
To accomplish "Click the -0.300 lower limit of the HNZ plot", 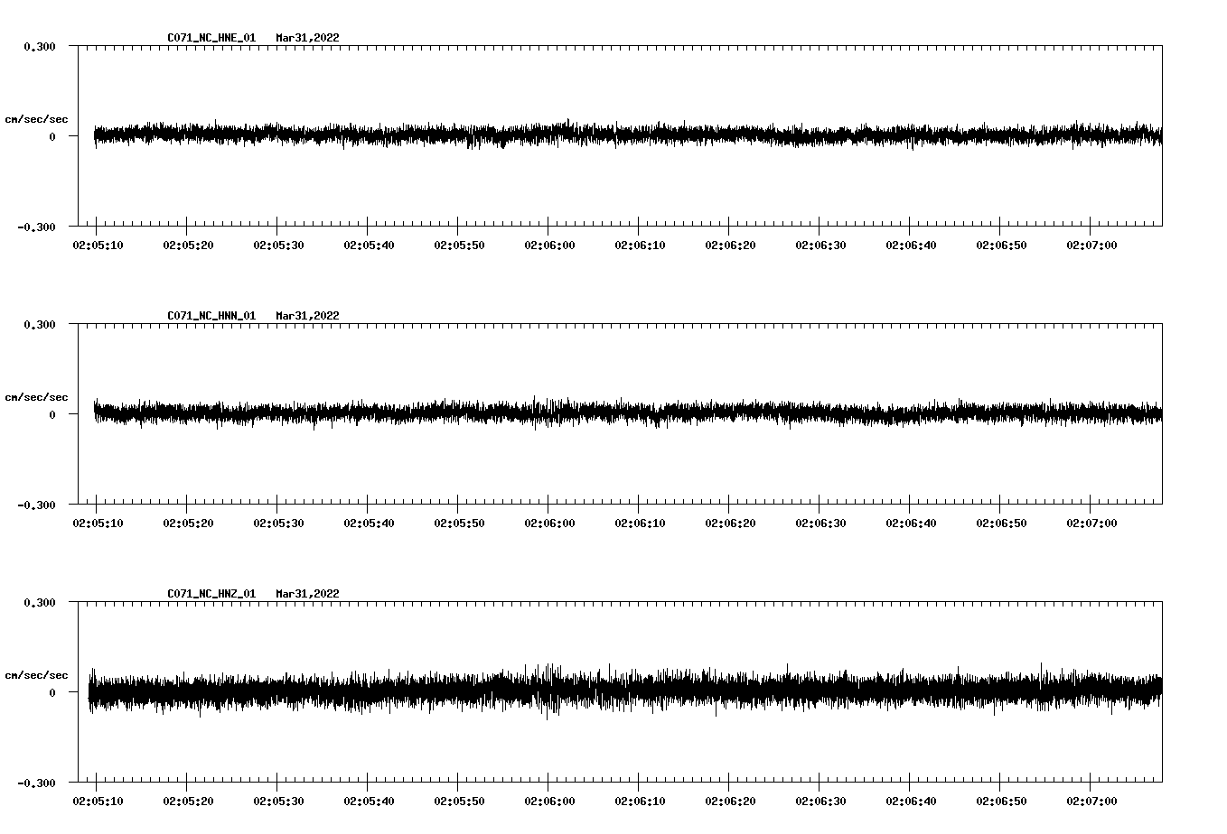I will 36,783.
